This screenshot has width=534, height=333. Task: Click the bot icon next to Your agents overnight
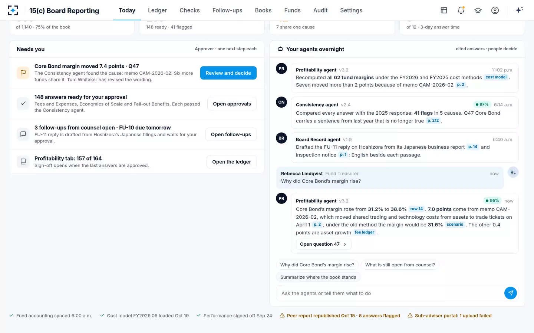pos(280,49)
